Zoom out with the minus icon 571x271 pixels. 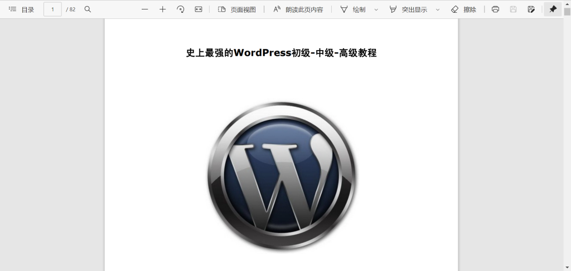[x=145, y=9]
